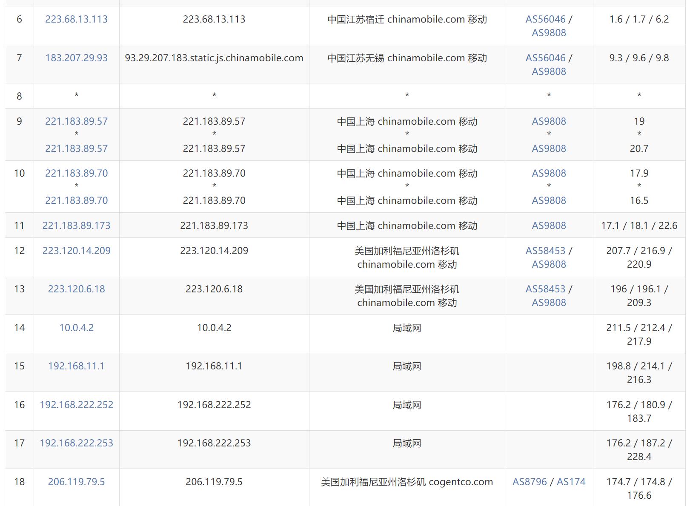Click lower AS9808 link in hop 9
The image size is (687, 506).
click(x=549, y=149)
